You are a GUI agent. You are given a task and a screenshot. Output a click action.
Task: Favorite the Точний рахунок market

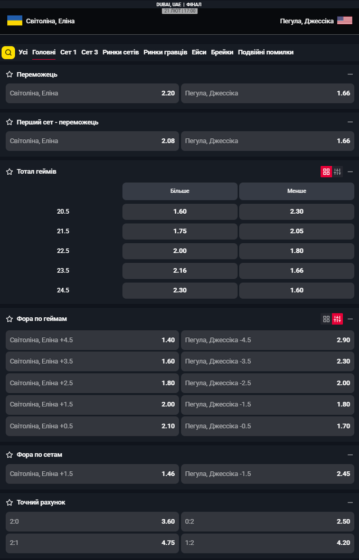(10, 502)
